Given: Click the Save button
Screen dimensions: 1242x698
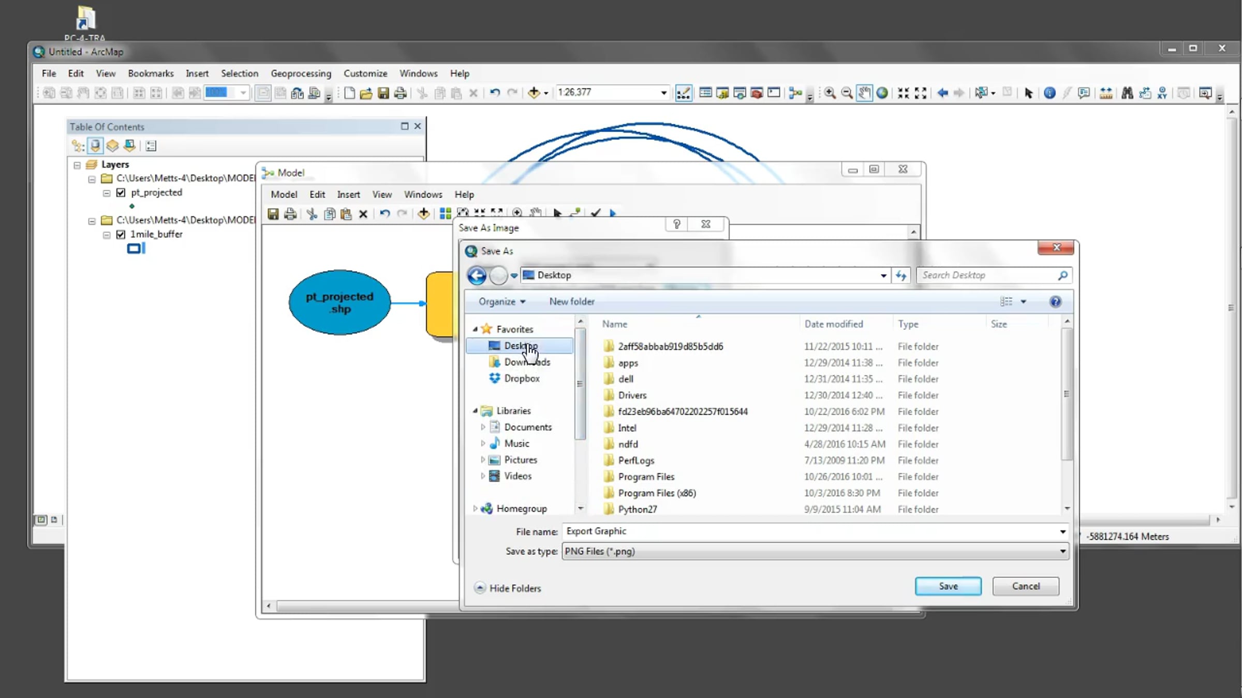Looking at the screenshot, I should tap(948, 586).
